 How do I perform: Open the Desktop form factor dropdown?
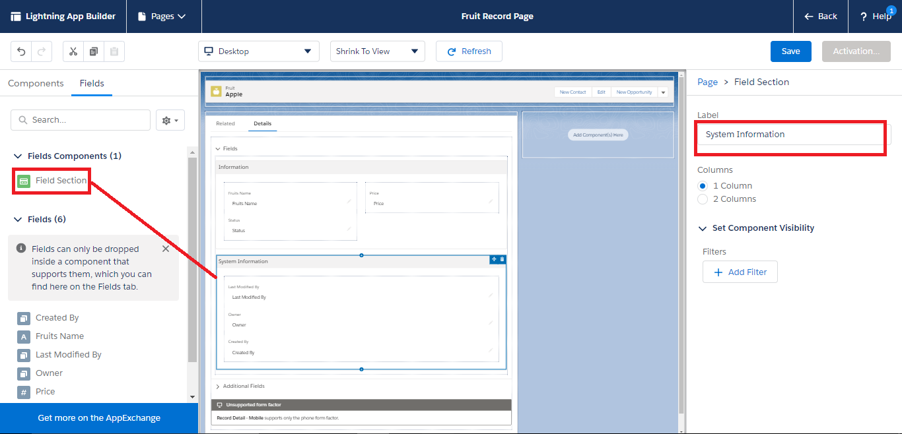pyautogui.click(x=258, y=51)
